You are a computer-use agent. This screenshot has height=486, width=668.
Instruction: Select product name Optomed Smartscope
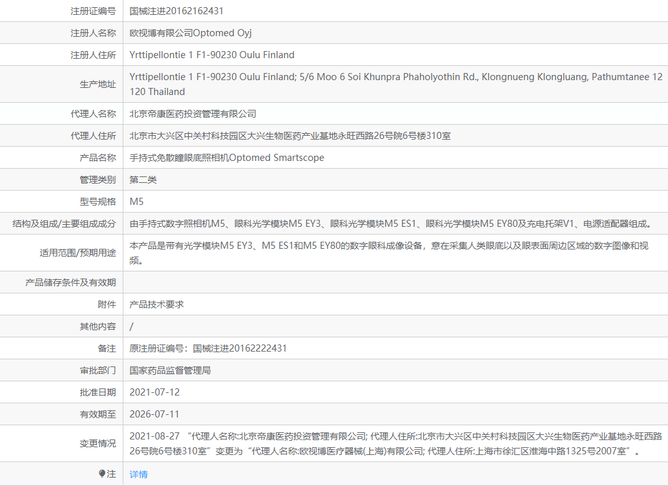pos(227,158)
